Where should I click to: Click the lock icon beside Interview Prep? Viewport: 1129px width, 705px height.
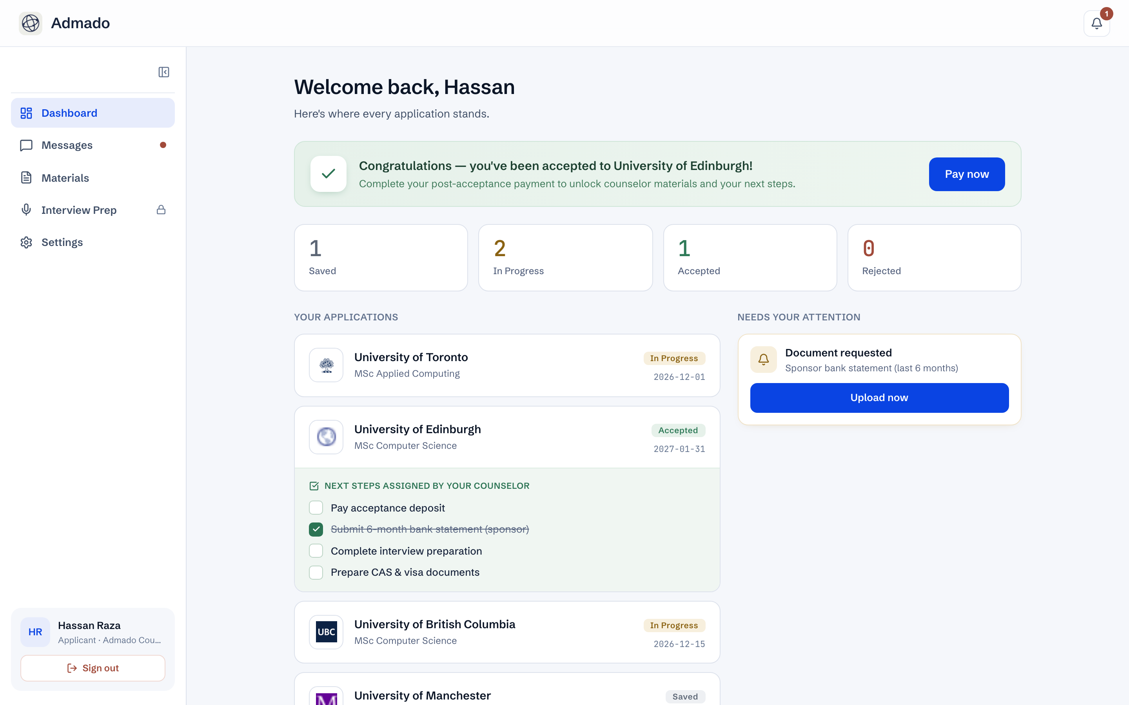(x=161, y=210)
